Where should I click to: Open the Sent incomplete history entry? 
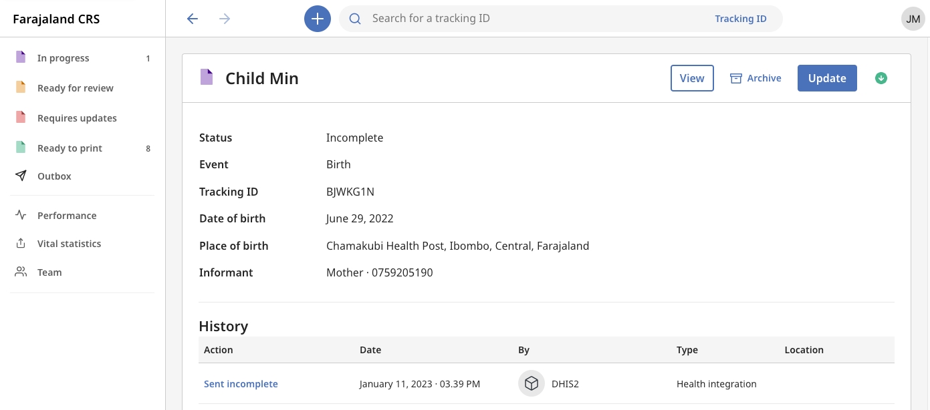(x=241, y=384)
